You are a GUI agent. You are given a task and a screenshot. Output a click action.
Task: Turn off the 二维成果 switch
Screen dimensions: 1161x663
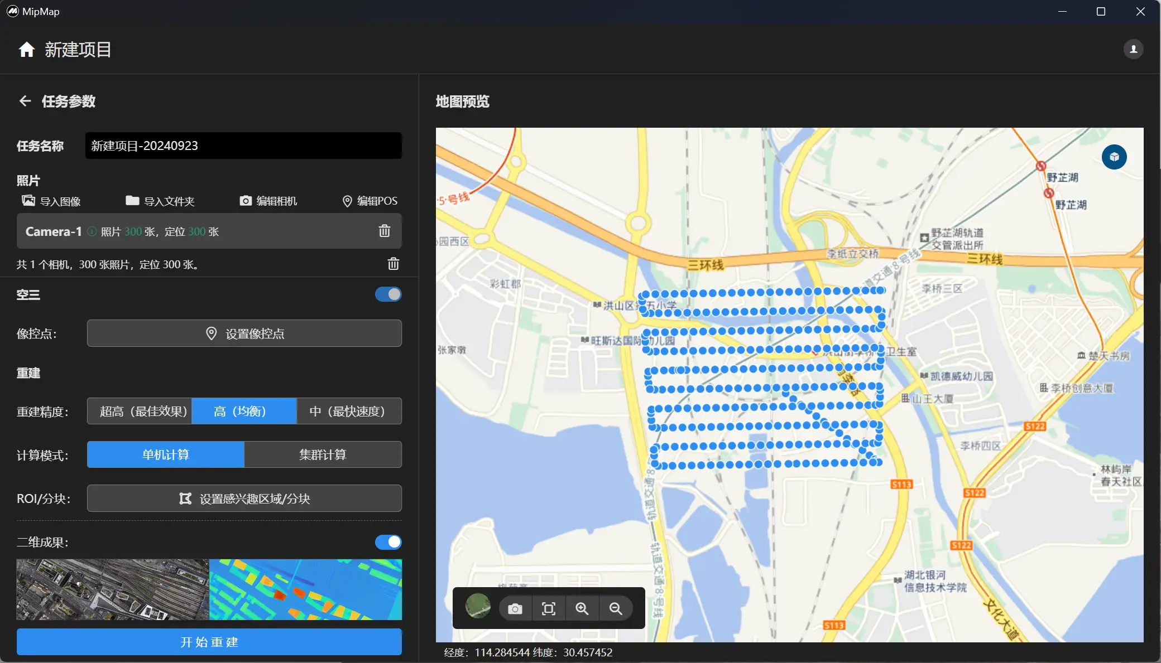tap(388, 542)
